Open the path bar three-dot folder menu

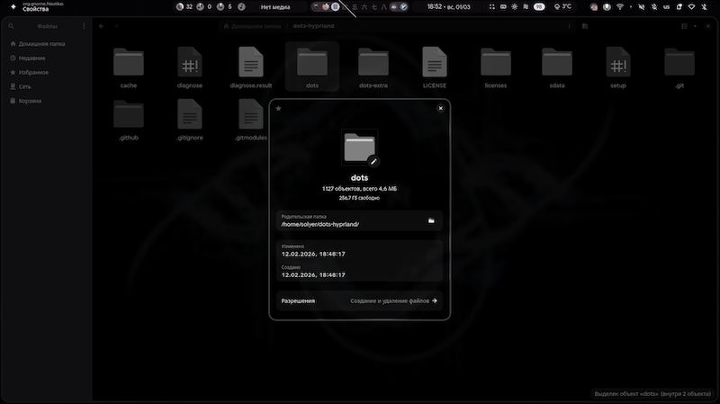click(x=570, y=26)
